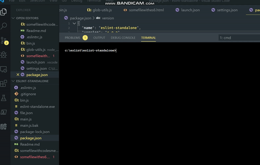Open the glob-utils.js editor tab

[x=100, y=10]
